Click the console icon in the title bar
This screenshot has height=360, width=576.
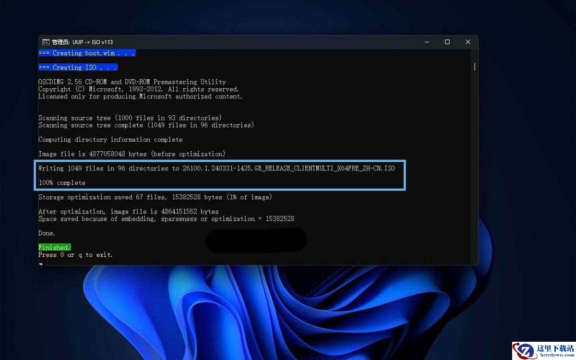46,42
